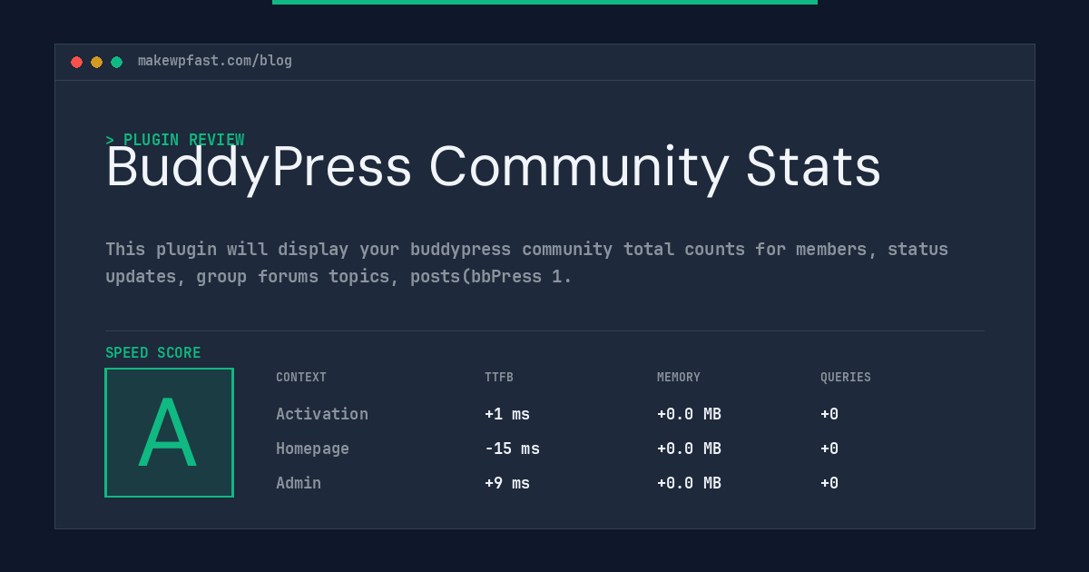Screen dimensions: 1089x572
Task: Select the 'Admin' row label
Action: coord(299,483)
